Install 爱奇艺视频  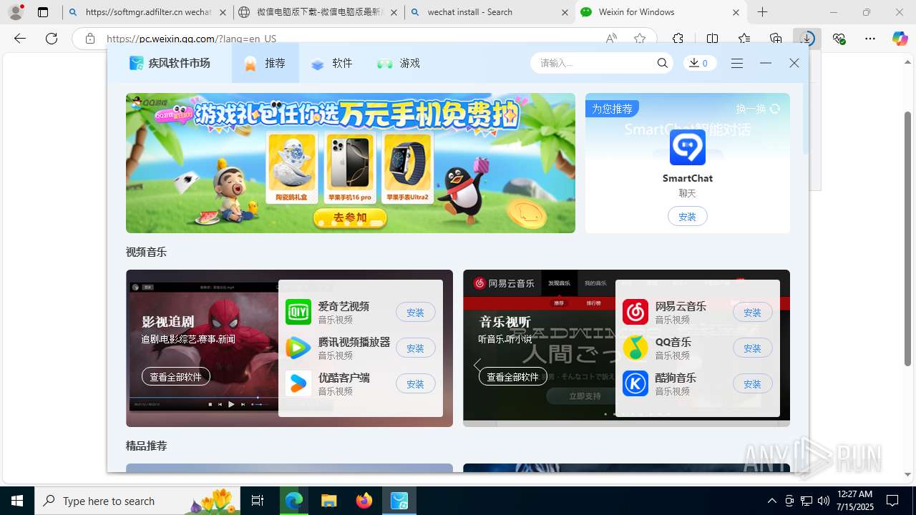pos(416,312)
